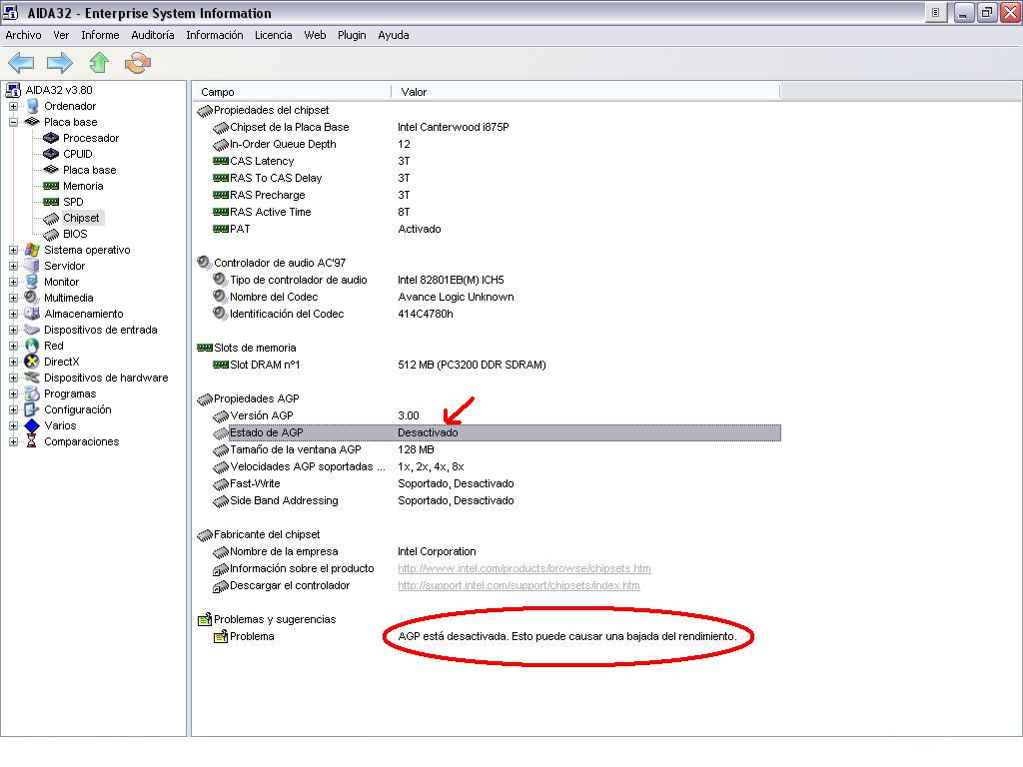Click the DirectX icon in tree
Viewport: 1023px width, 767px height.
(x=32, y=362)
